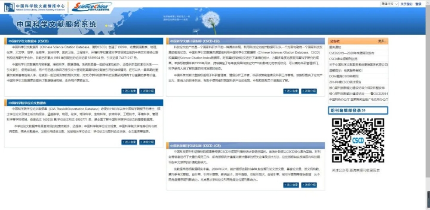
Task: Click the 公告栏 notice board header
Action: pyautogui.click(x=335, y=41)
